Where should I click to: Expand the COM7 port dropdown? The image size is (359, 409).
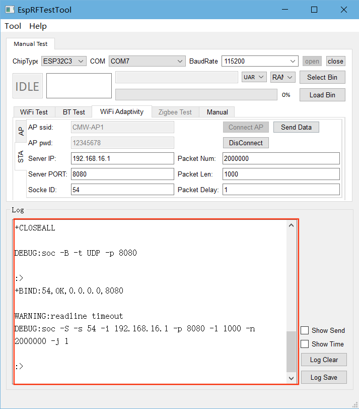(x=147, y=61)
